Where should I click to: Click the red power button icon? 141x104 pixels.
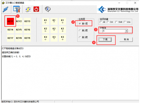(x=36, y=9)
